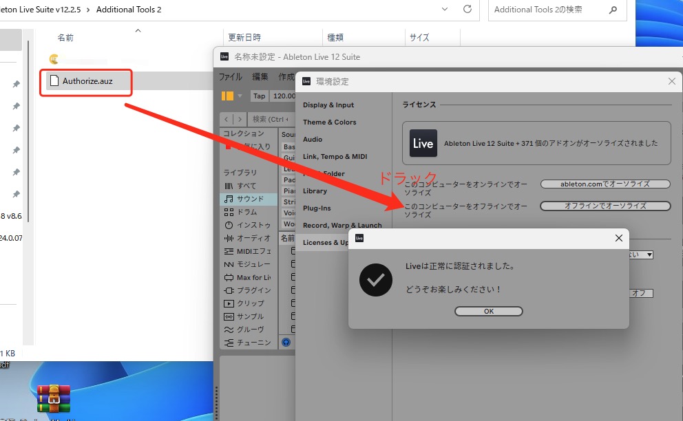Open the オーディオ effects category
683x421 pixels.
click(249, 238)
